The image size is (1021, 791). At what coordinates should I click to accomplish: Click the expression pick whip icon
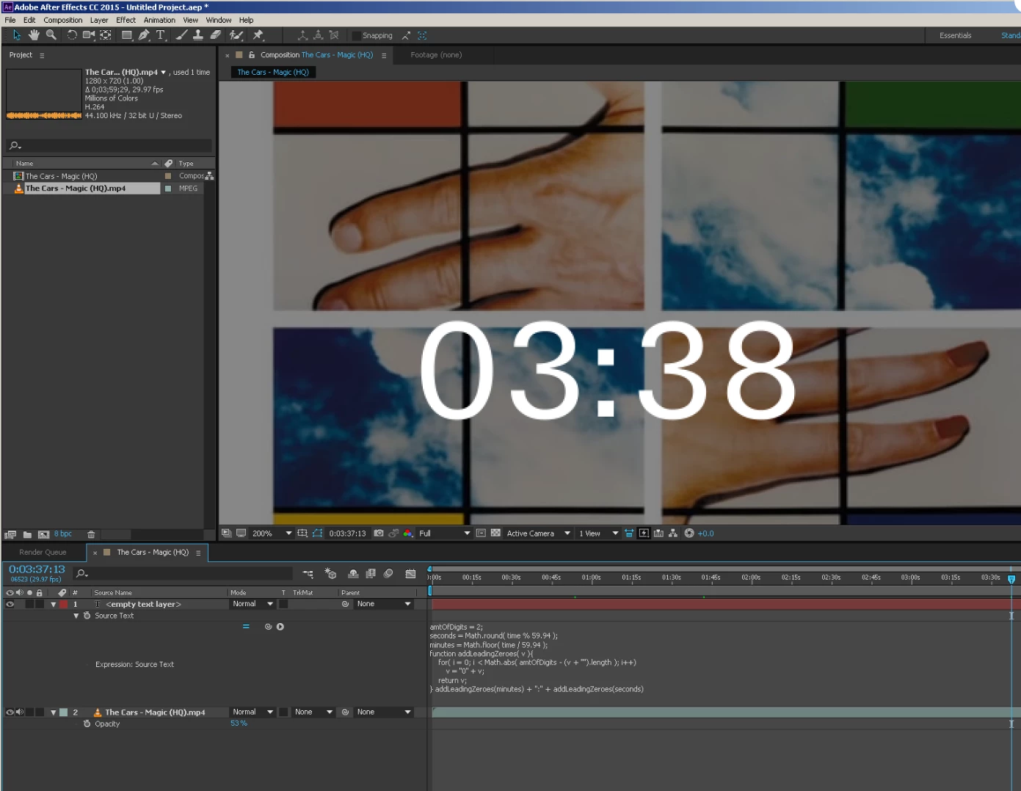coord(269,627)
